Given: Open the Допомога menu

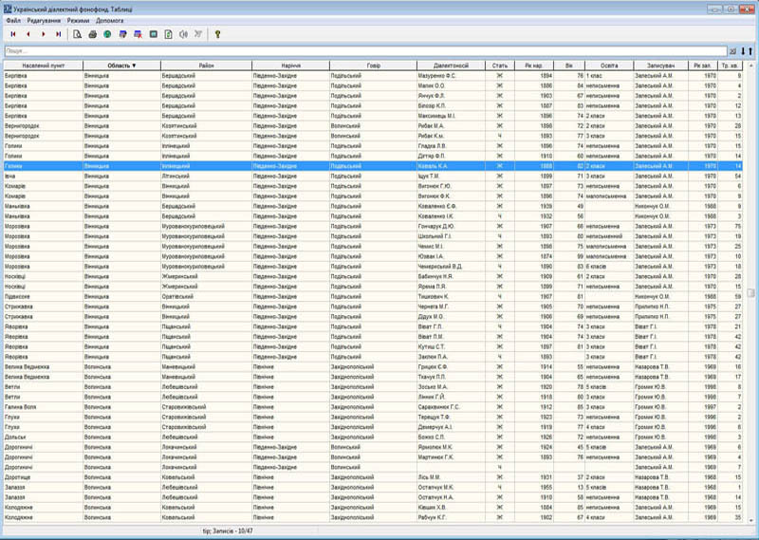Looking at the screenshot, I should tap(110, 21).
